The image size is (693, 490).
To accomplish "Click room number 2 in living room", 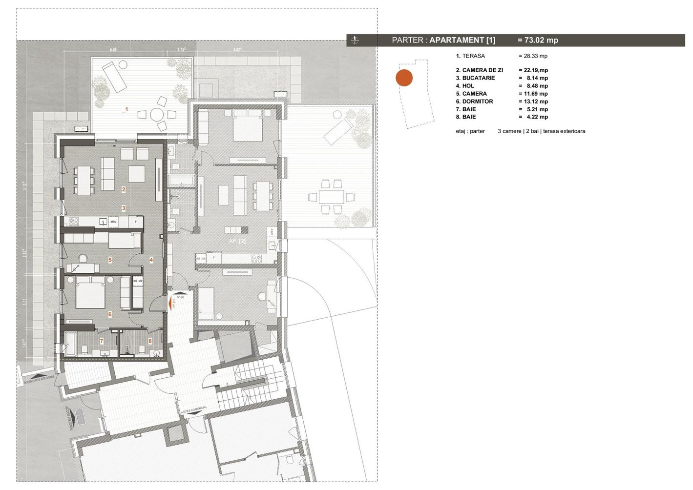I will tap(124, 189).
